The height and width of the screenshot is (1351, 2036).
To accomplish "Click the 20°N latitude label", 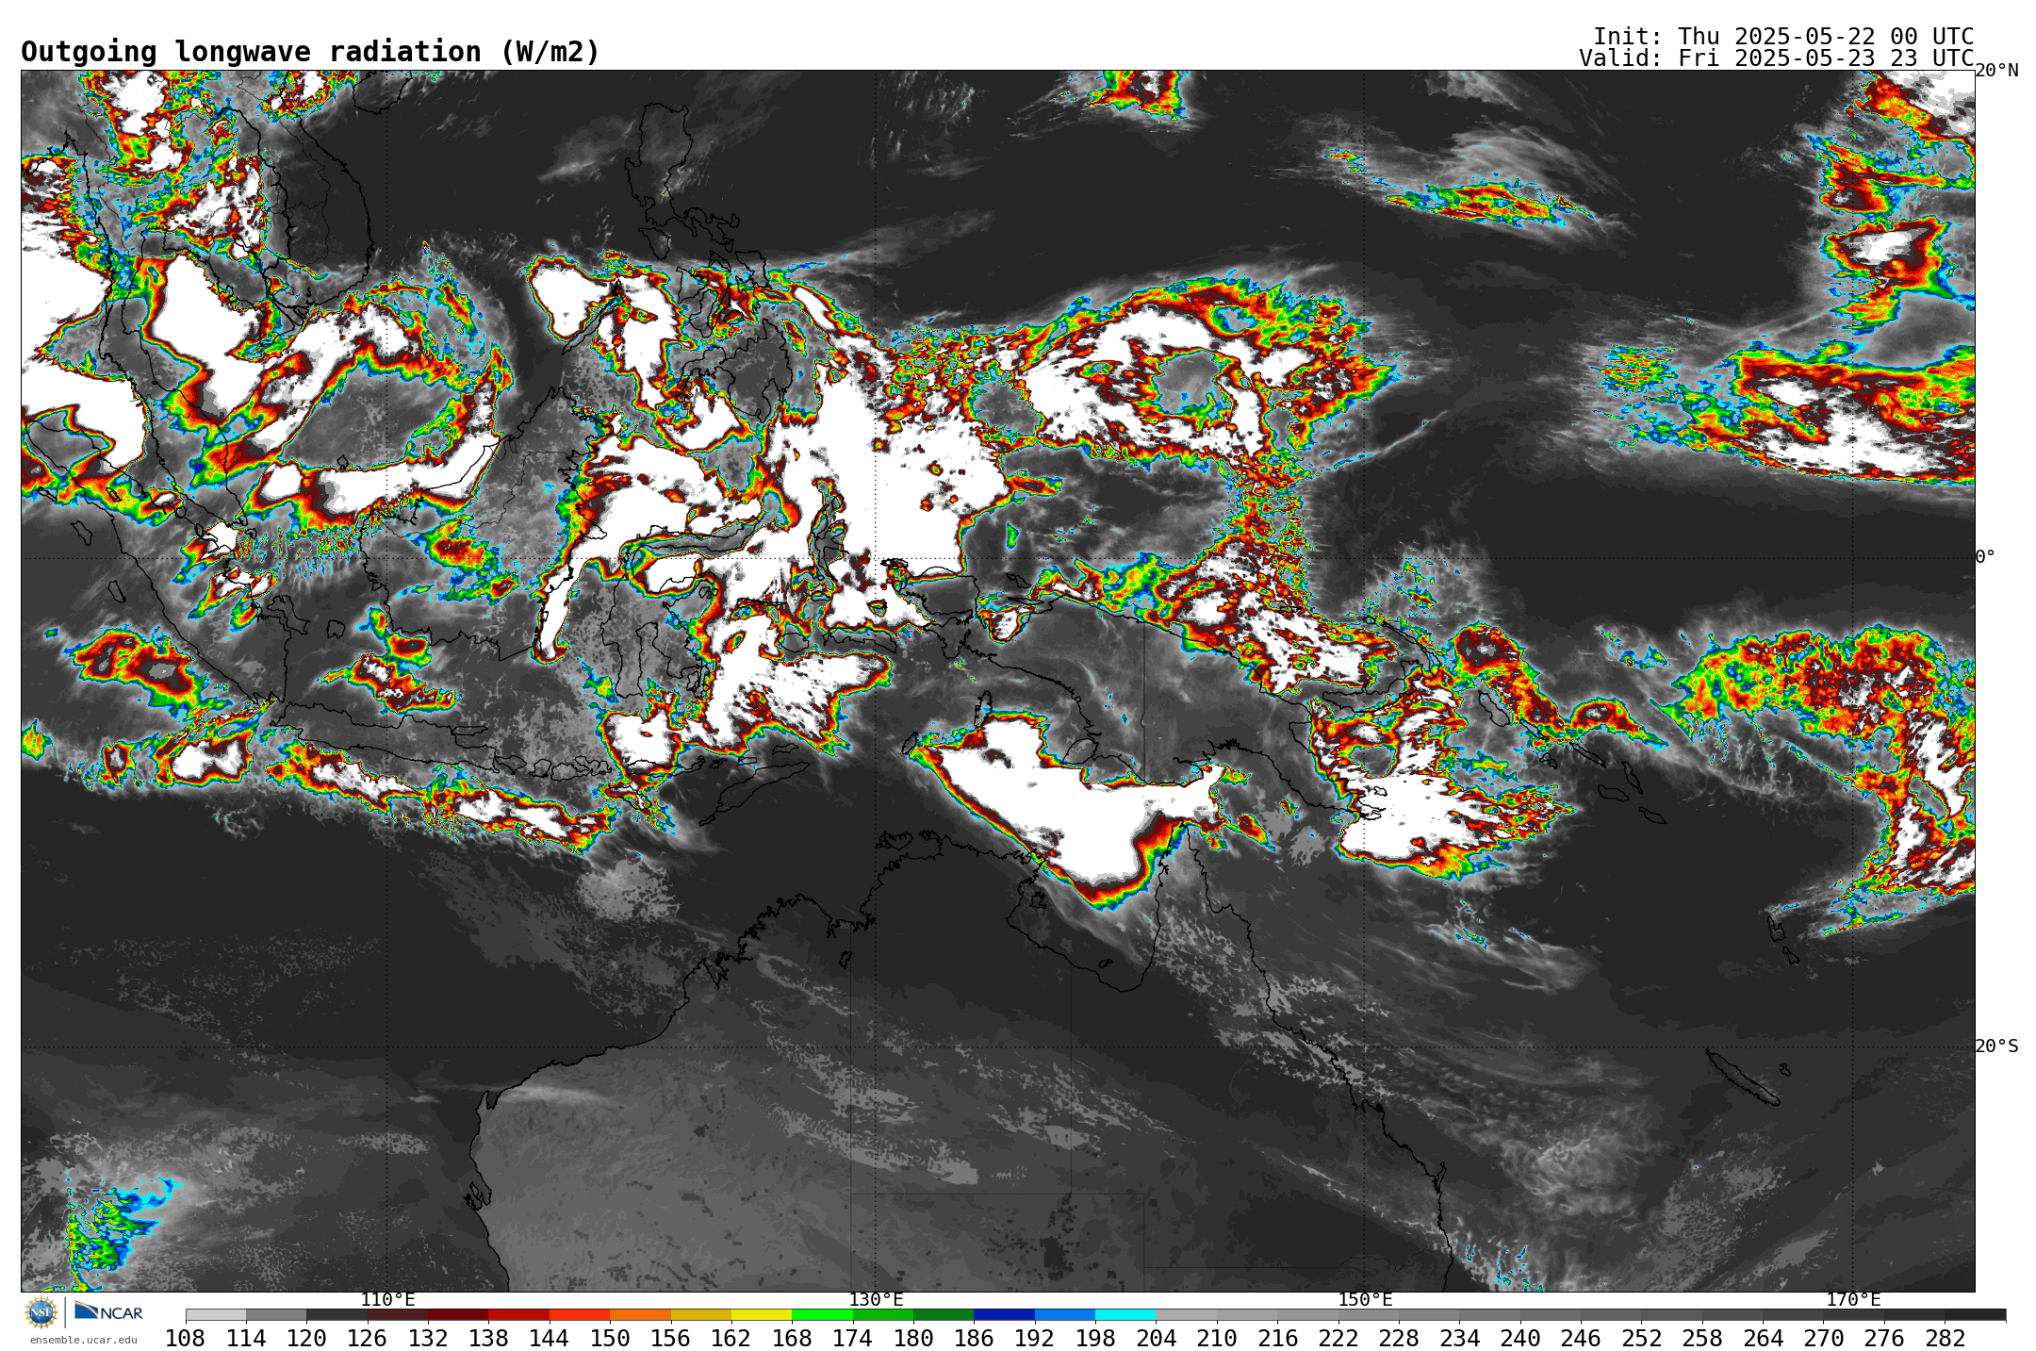I will point(1997,71).
